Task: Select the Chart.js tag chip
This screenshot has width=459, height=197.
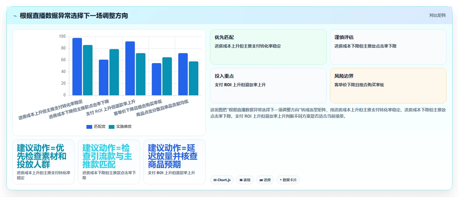Action: tap(222, 180)
